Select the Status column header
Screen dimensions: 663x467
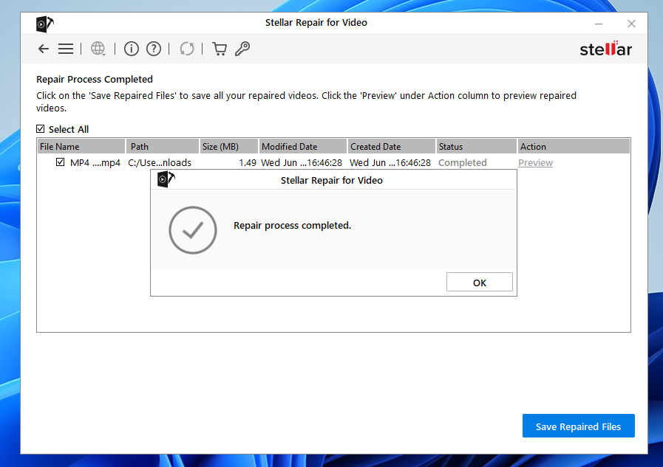[477, 146]
